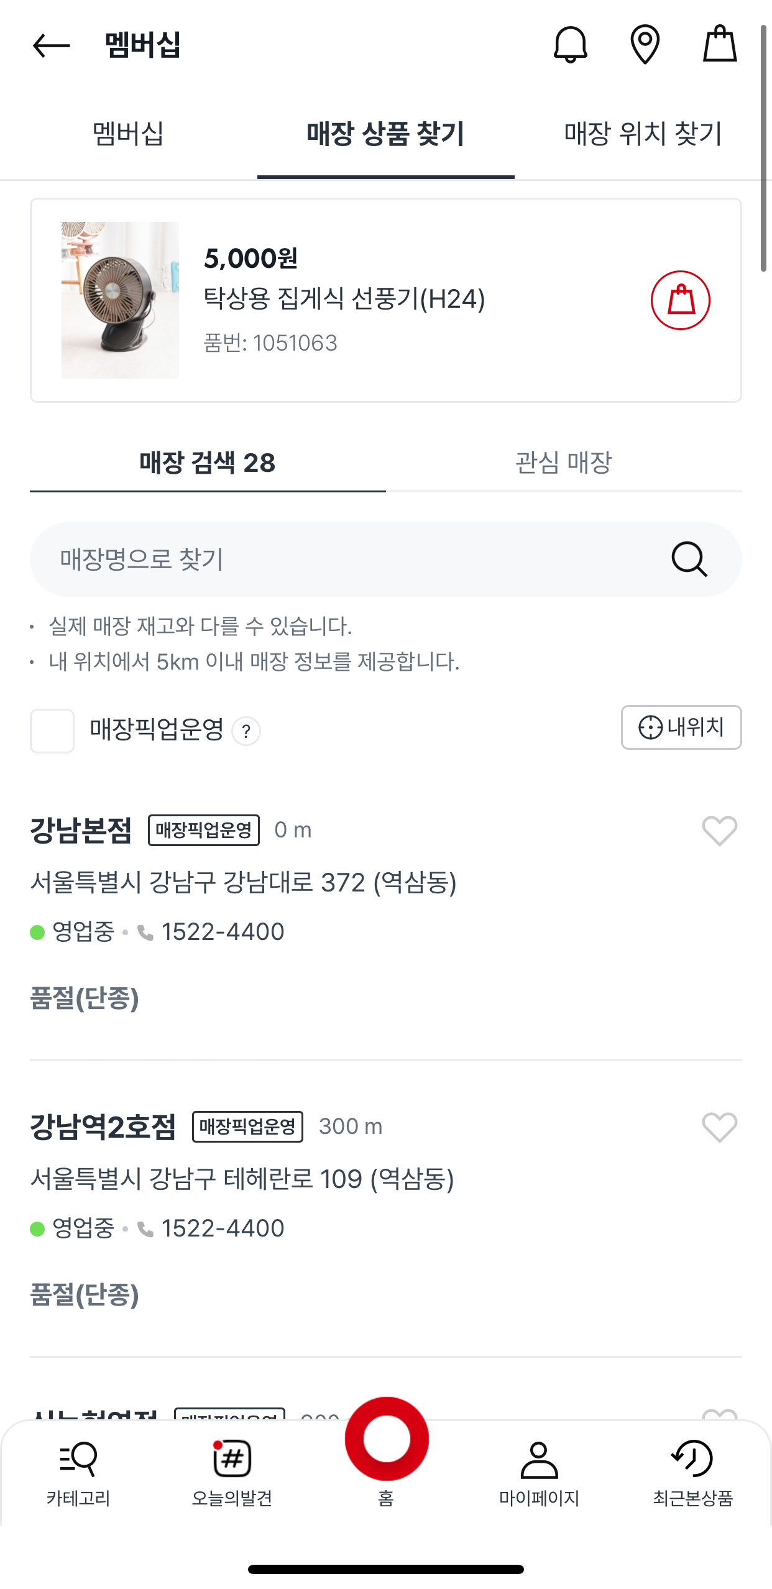Open the location pin icon in header

pos(645,44)
